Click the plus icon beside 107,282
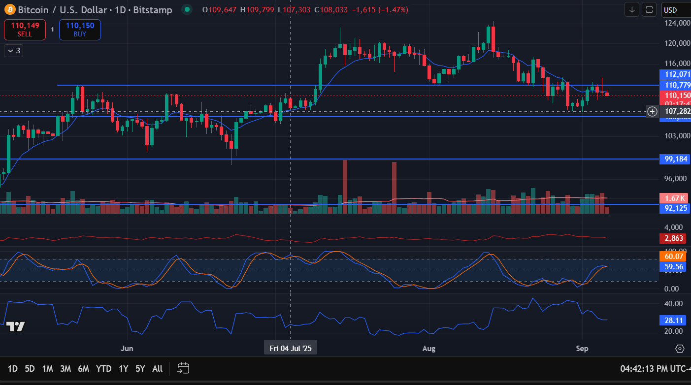Image resolution: width=691 pixels, height=385 pixels. pos(653,111)
